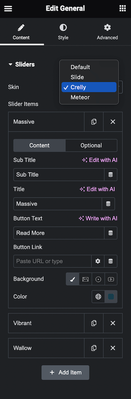Open the widgets grid icon
Viewport: 131px width, 399px height.
tap(122, 9)
